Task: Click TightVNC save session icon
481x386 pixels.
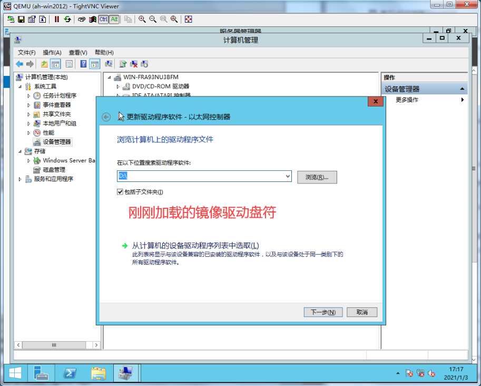Action: click(x=21, y=19)
